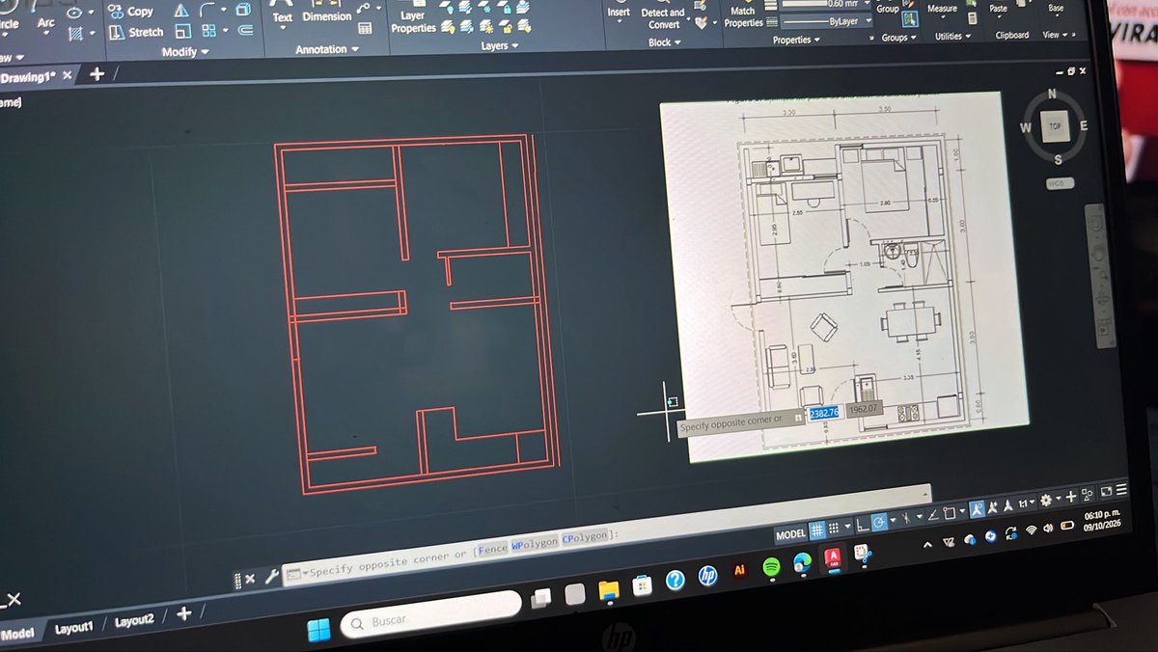Screen dimensions: 1158x652
Task: Click the customization hamburger icon in status bar
Action: click(x=1120, y=491)
